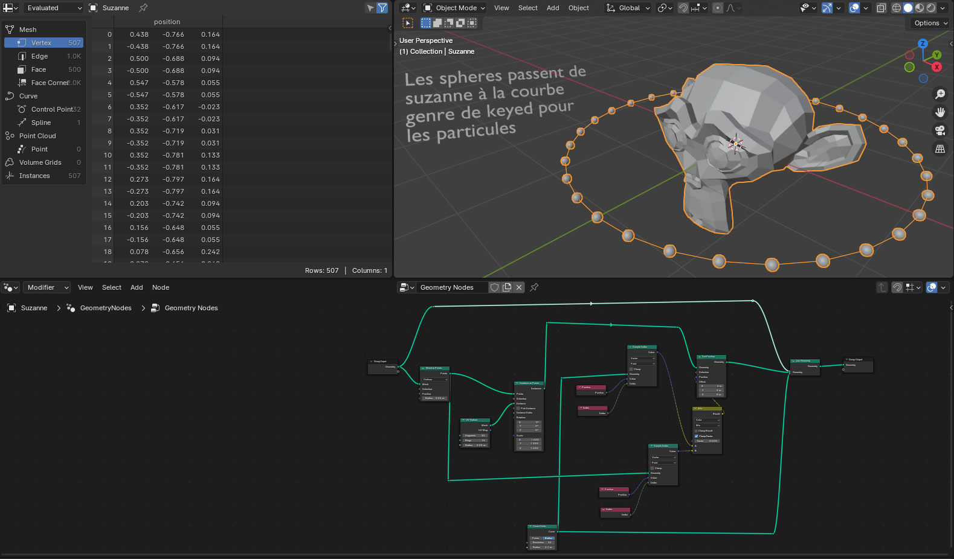Screen dimensions: 954x559
Task: Choose Set New Selection box mode icon
Action: coord(426,23)
